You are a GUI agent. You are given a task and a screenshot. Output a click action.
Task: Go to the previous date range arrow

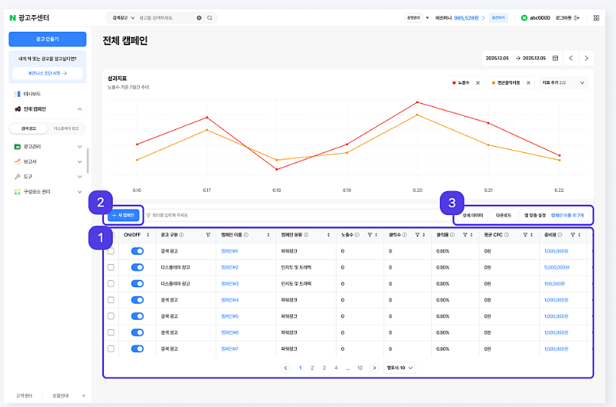[x=571, y=58]
